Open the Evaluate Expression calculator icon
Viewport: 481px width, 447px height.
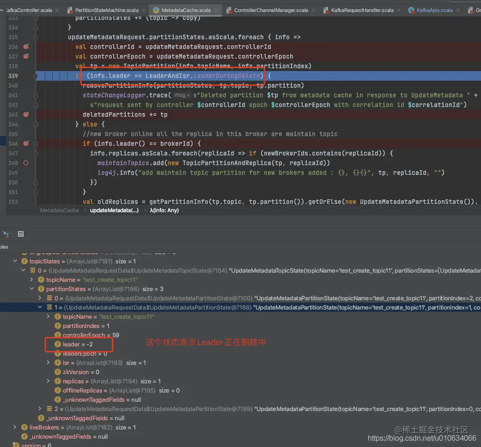20,234
